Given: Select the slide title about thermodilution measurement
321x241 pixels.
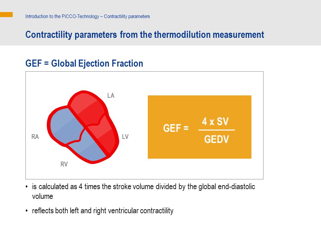Looking at the screenshot, I should [x=145, y=34].
